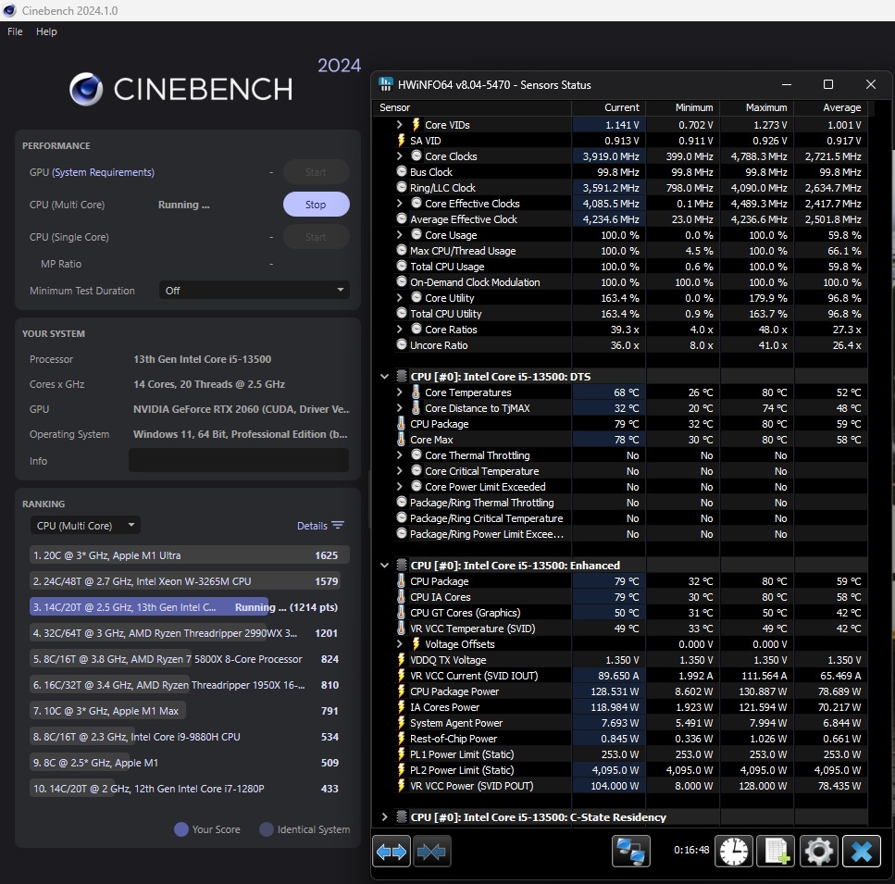
Task: Click HWiNFO64 icon in Sensors Status title
Action: point(386,84)
